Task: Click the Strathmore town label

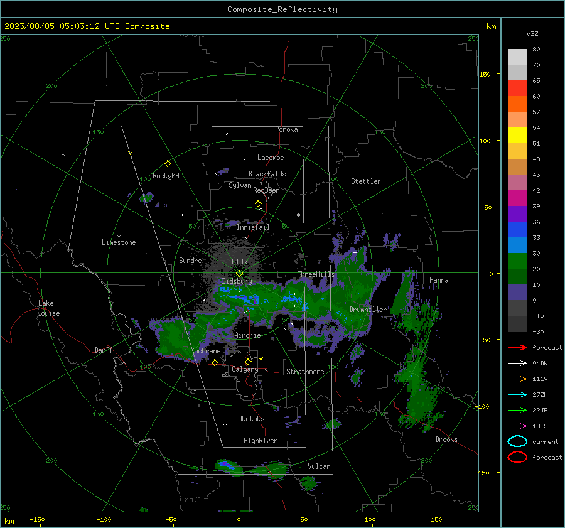Action: [305, 372]
